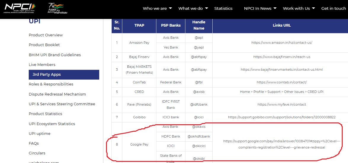Screen dimensions: 348x163
Task: Click the Federal Bank PSP cell
Action: pos(171,82)
